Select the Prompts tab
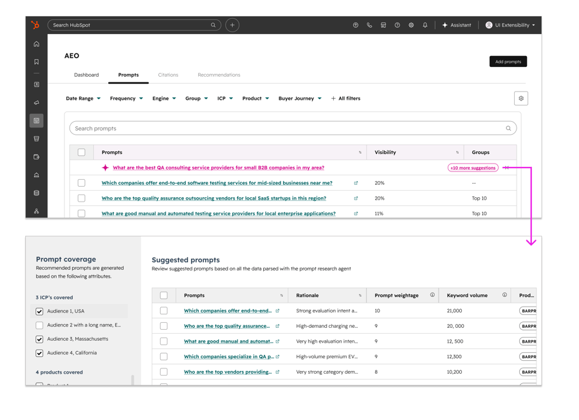Image resolution: width=579 pixels, height=420 pixels. tap(129, 75)
